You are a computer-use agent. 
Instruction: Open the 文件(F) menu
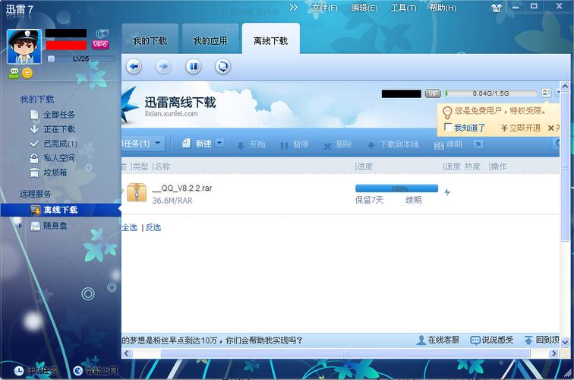tap(324, 8)
